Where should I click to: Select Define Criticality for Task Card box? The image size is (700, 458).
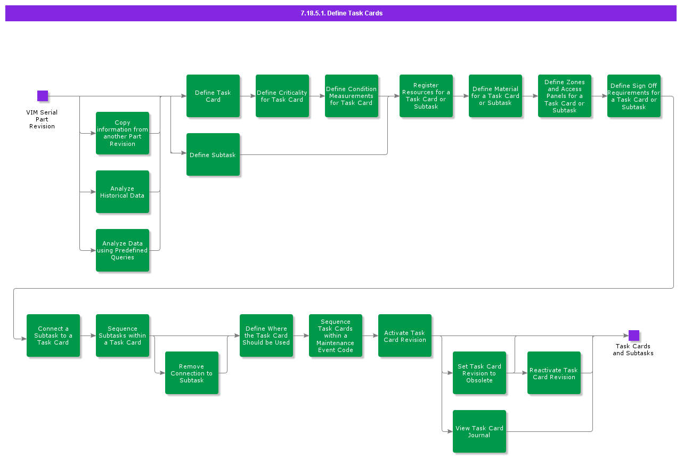pos(282,96)
